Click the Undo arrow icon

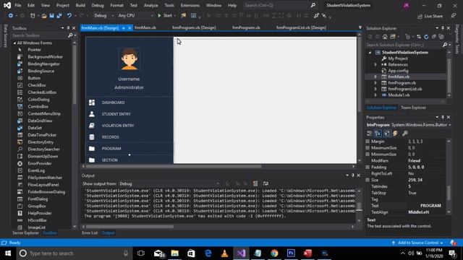[69, 16]
